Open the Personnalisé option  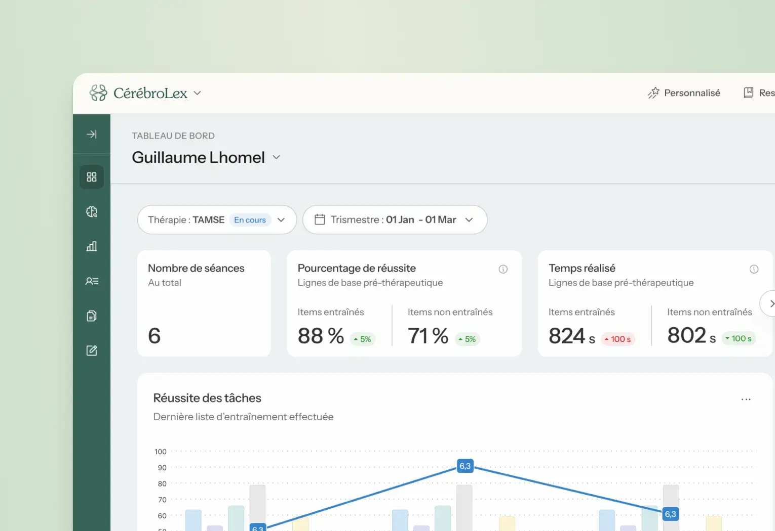[684, 93]
